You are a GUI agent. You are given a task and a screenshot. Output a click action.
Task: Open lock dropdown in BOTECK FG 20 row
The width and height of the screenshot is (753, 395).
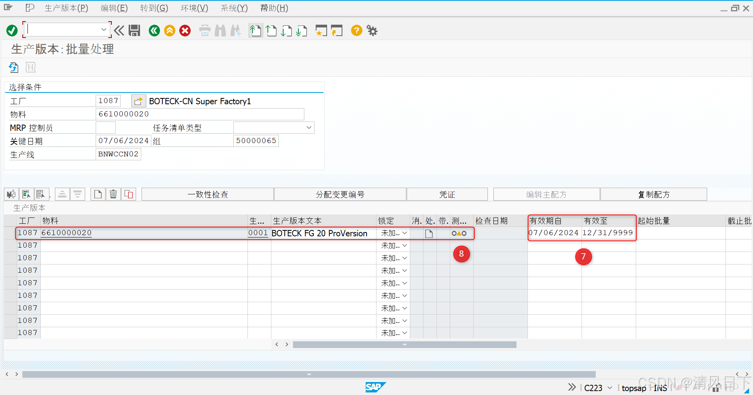tap(405, 233)
